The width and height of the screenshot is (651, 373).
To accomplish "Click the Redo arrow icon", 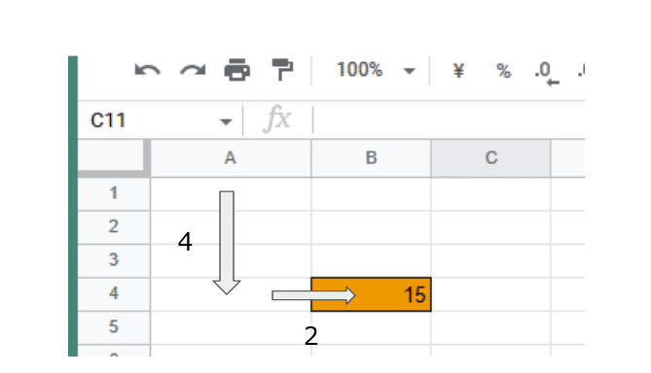I will [x=193, y=71].
